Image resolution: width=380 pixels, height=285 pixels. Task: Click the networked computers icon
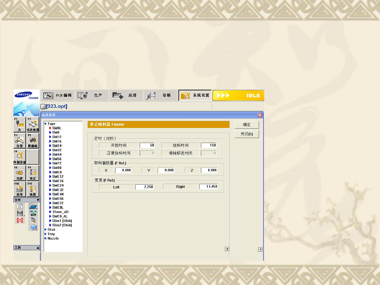coord(33,227)
